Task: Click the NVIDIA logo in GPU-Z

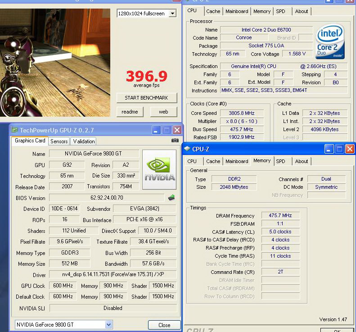Action: [159, 169]
